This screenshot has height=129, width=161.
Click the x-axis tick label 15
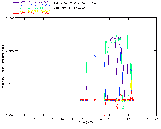109,119
